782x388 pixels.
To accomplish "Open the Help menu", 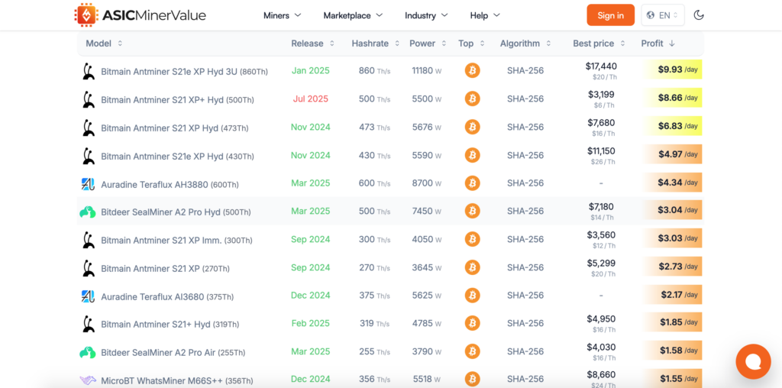I will (485, 15).
